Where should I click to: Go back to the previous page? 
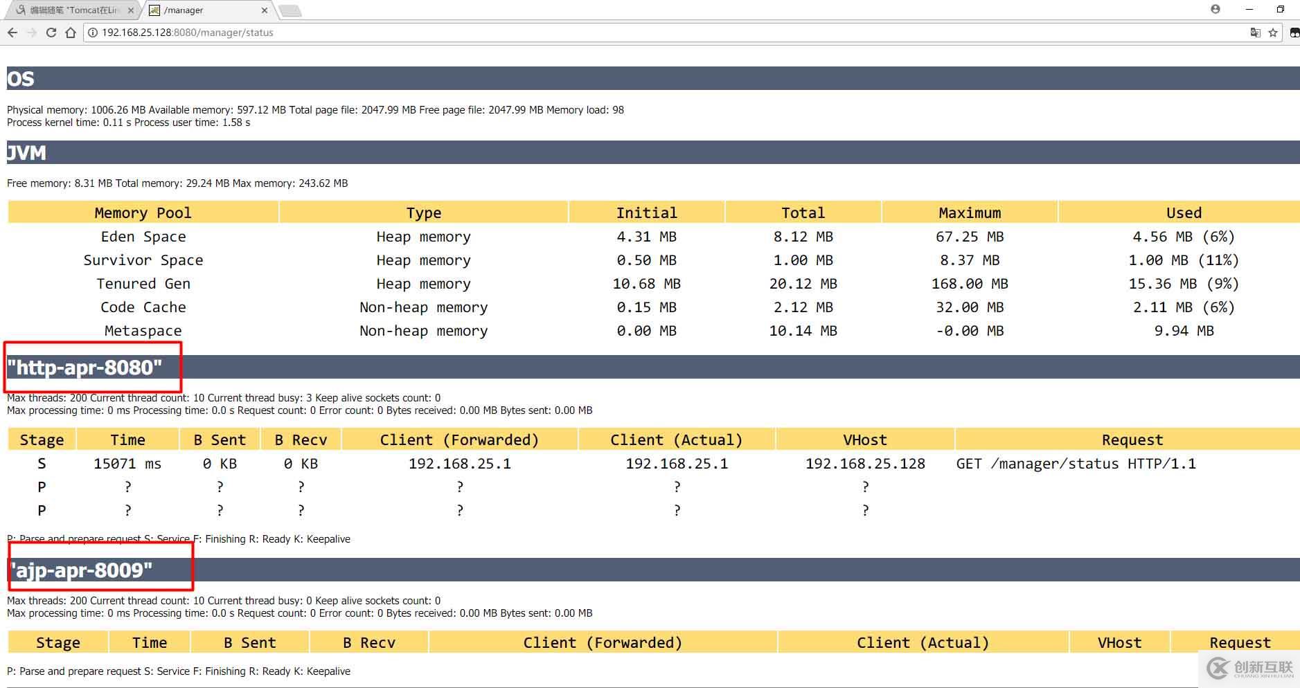(12, 33)
